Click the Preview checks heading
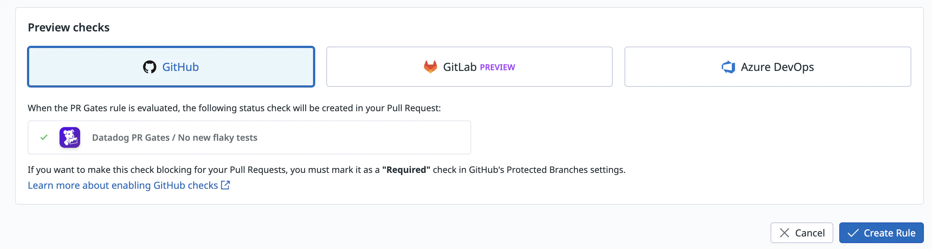Screen dimensions: 932x249 (x=69, y=27)
